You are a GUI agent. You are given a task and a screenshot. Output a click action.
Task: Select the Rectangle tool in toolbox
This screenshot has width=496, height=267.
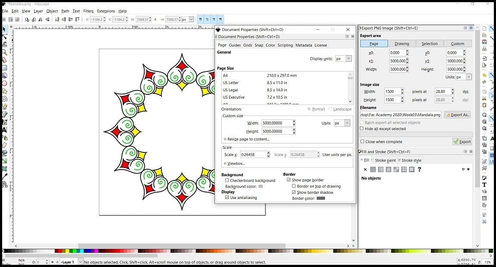[x=4, y=68]
